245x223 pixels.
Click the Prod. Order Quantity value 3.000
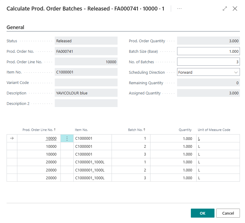[209, 41]
